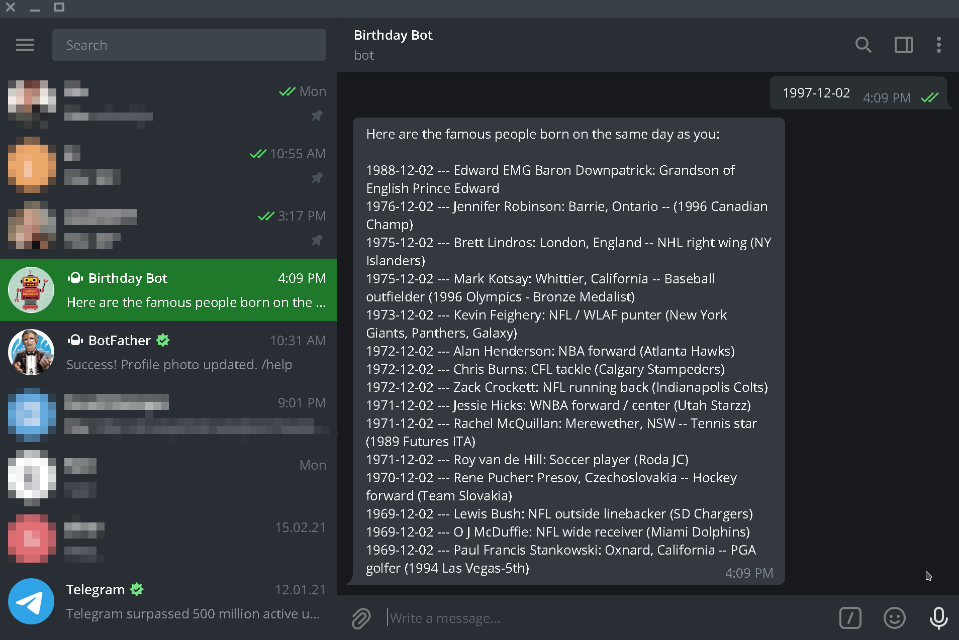Click Telegram's verified badge
The image size is (959, 640).
[x=137, y=589]
